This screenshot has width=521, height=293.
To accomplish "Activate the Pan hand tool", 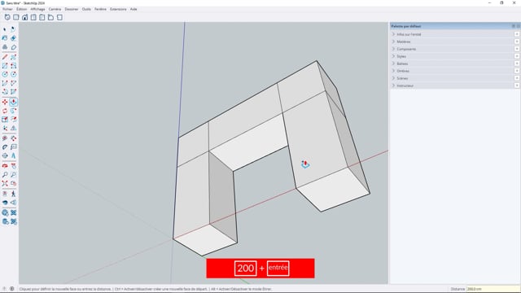I will 13,166.
